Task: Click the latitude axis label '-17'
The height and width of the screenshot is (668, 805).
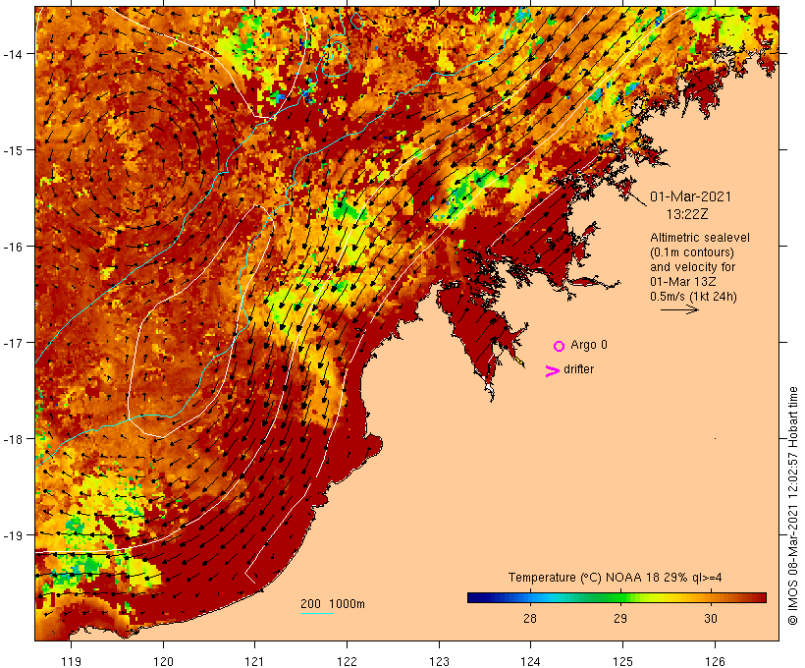Action: [x=12, y=342]
